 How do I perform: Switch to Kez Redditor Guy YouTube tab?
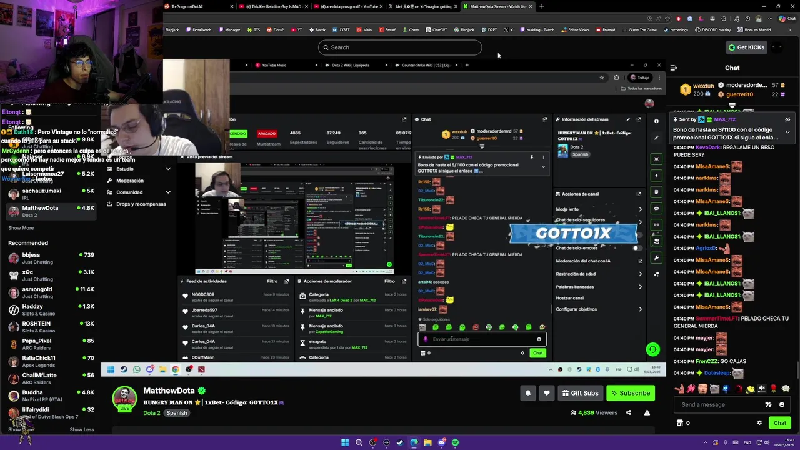274,6
